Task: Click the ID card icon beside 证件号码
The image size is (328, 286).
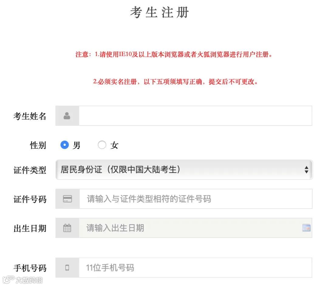Action: click(x=67, y=199)
